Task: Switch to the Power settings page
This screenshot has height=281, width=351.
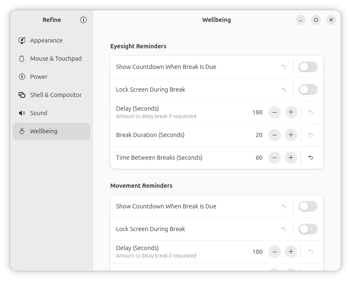Action: pos(39,77)
